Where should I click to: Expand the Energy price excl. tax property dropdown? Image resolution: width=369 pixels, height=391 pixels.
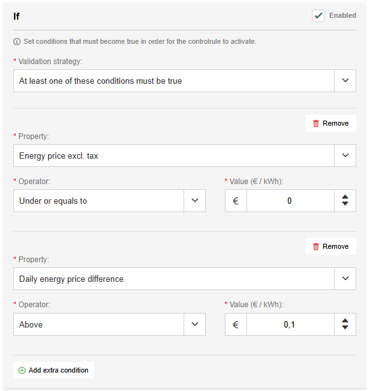coord(185,156)
